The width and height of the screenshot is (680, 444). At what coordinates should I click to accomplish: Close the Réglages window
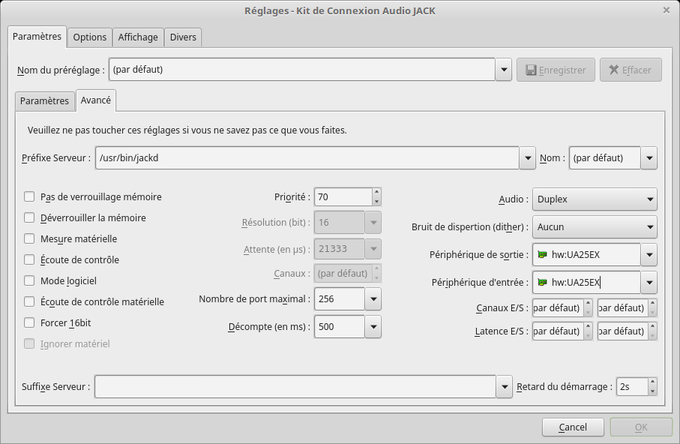point(667,10)
